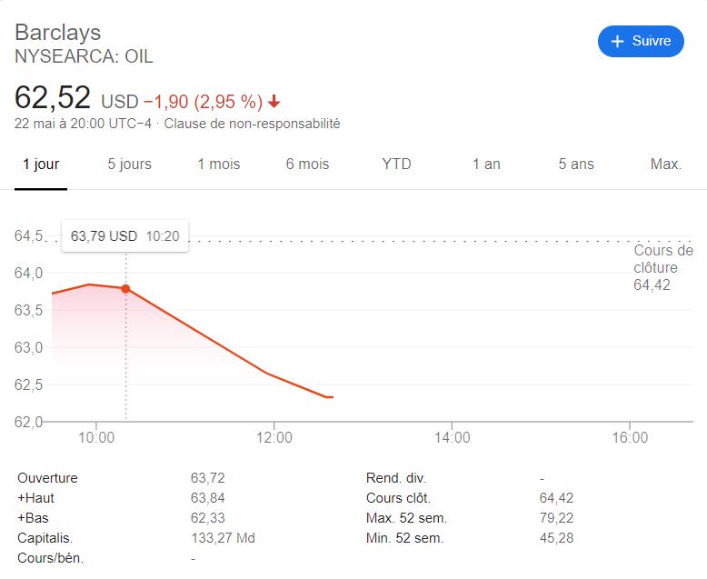Click the 62,0 y-axis label
The image size is (707, 579).
pyautogui.click(x=28, y=422)
